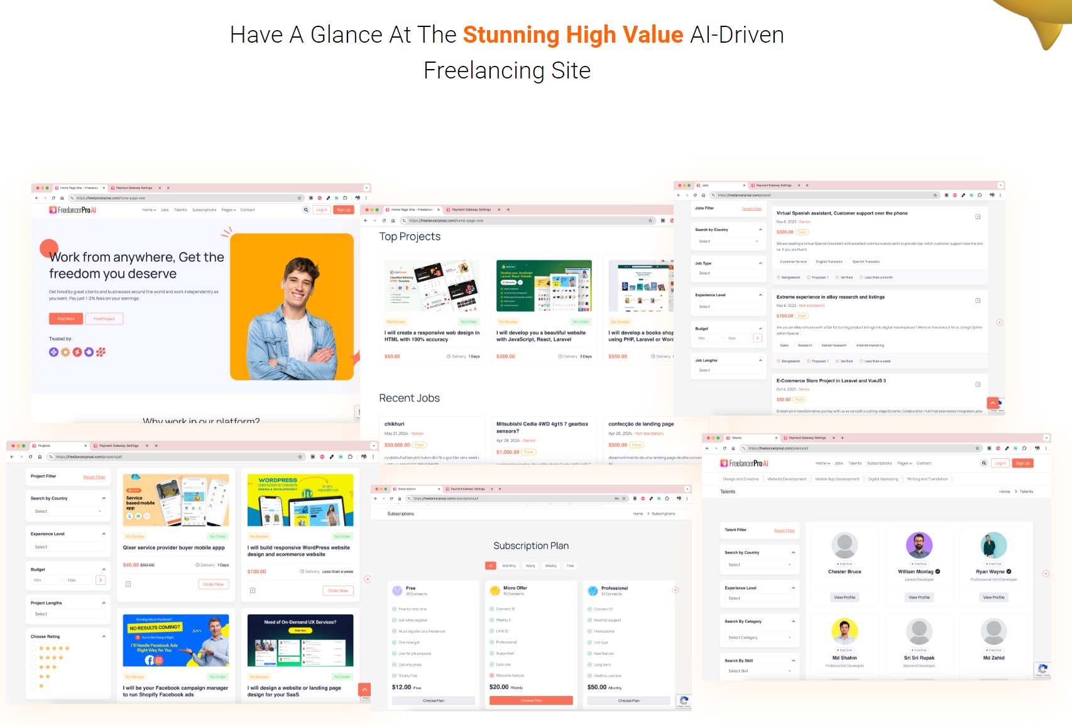Collapse Search by Country in Talents filter
The height and width of the screenshot is (725, 1072).
point(793,552)
